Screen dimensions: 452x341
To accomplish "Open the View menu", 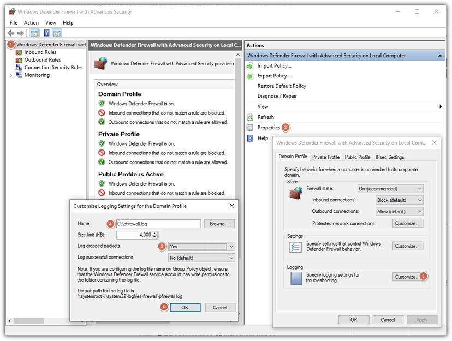I will pyautogui.click(x=50, y=23).
